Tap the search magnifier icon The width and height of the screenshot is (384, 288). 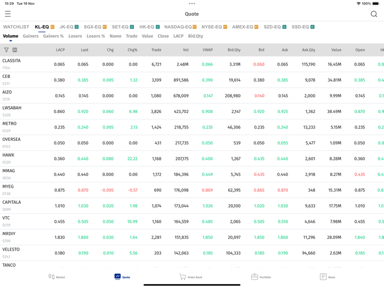click(x=373, y=14)
